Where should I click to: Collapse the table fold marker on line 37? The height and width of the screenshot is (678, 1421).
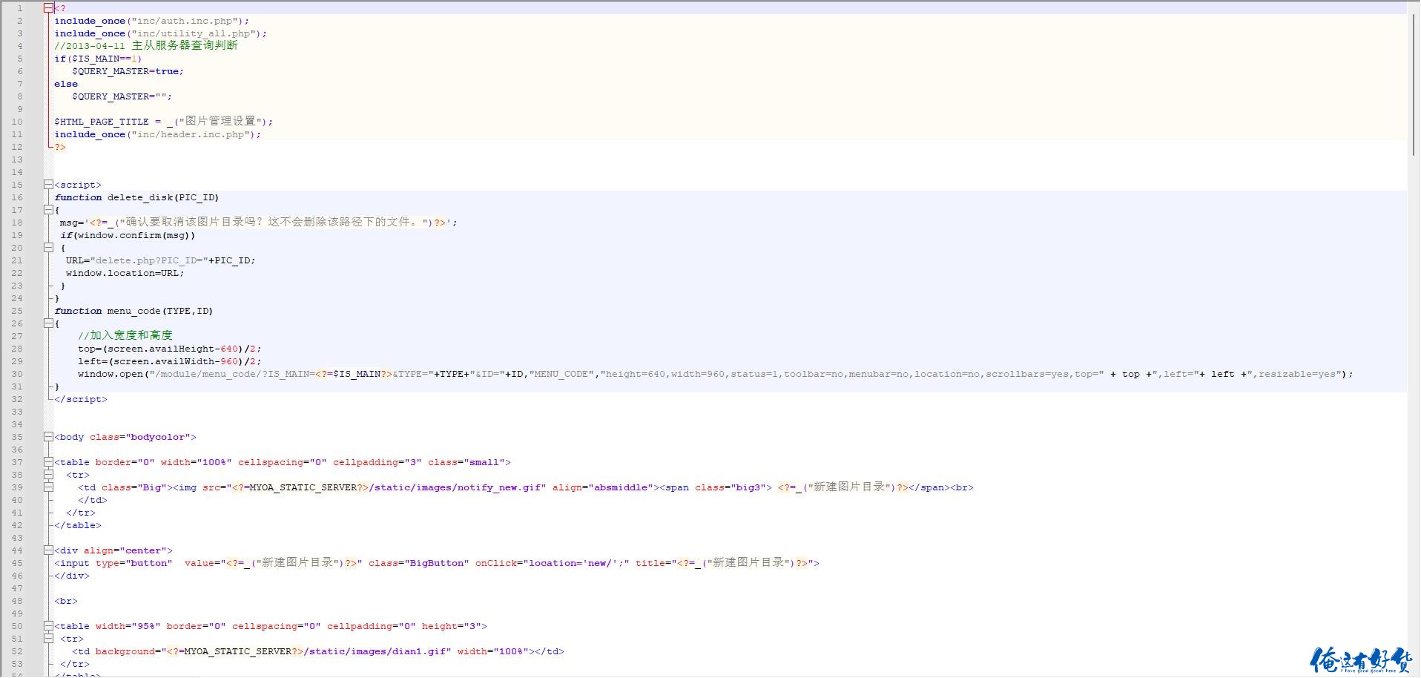(x=48, y=462)
